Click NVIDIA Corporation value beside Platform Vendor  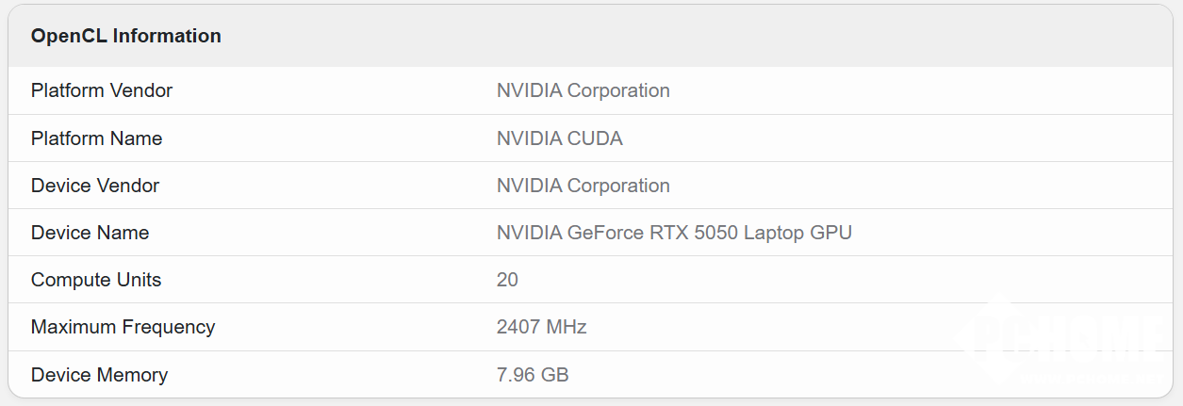(583, 90)
